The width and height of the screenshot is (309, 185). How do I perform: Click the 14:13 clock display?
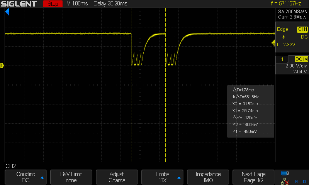click(300, 182)
